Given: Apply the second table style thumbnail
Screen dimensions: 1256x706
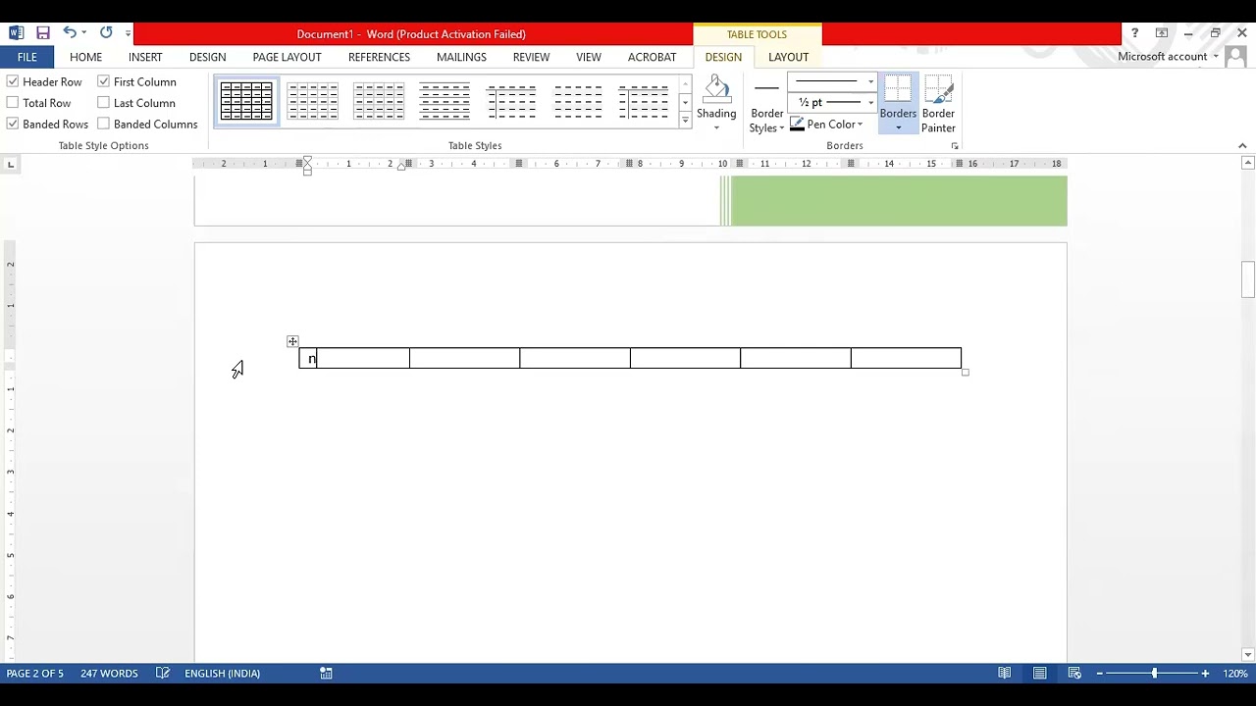Looking at the screenshot, I should pos(313,101).
